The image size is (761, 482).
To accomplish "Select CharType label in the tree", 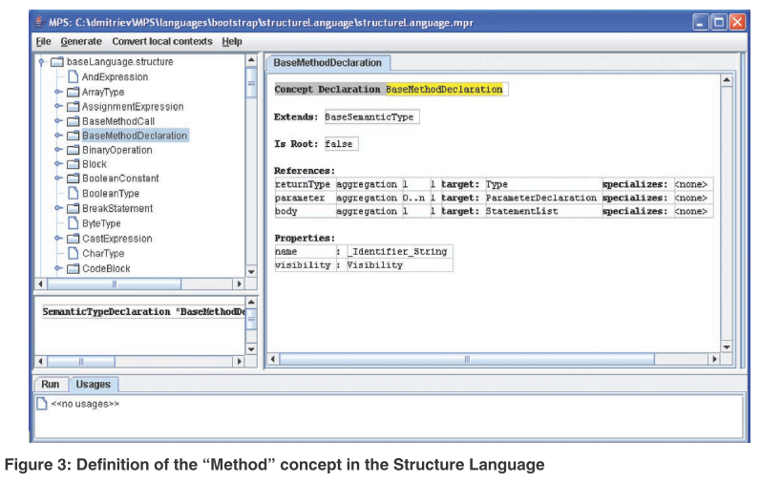I will pyautogui.click(x=103, y=253).
